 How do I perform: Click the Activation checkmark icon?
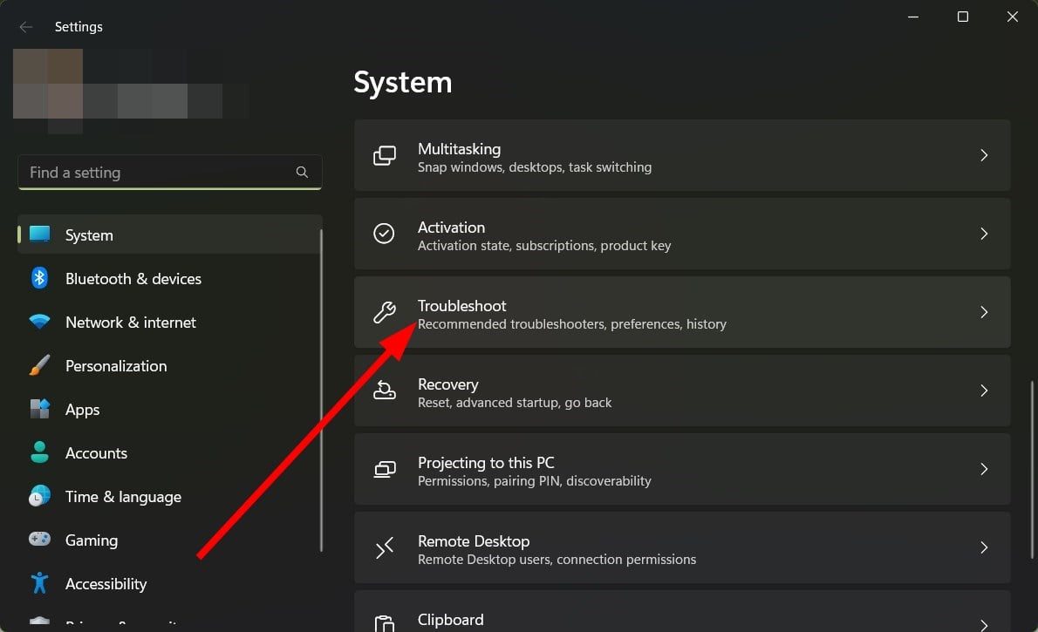385,234
